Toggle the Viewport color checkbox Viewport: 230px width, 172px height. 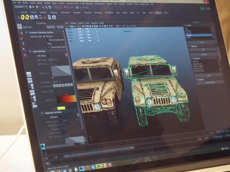pyautogui.click(x=55, y=91)
